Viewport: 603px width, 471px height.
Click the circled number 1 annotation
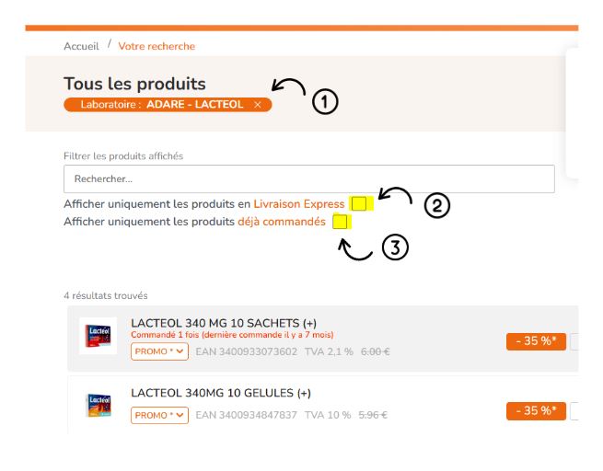tap(326, 102)
